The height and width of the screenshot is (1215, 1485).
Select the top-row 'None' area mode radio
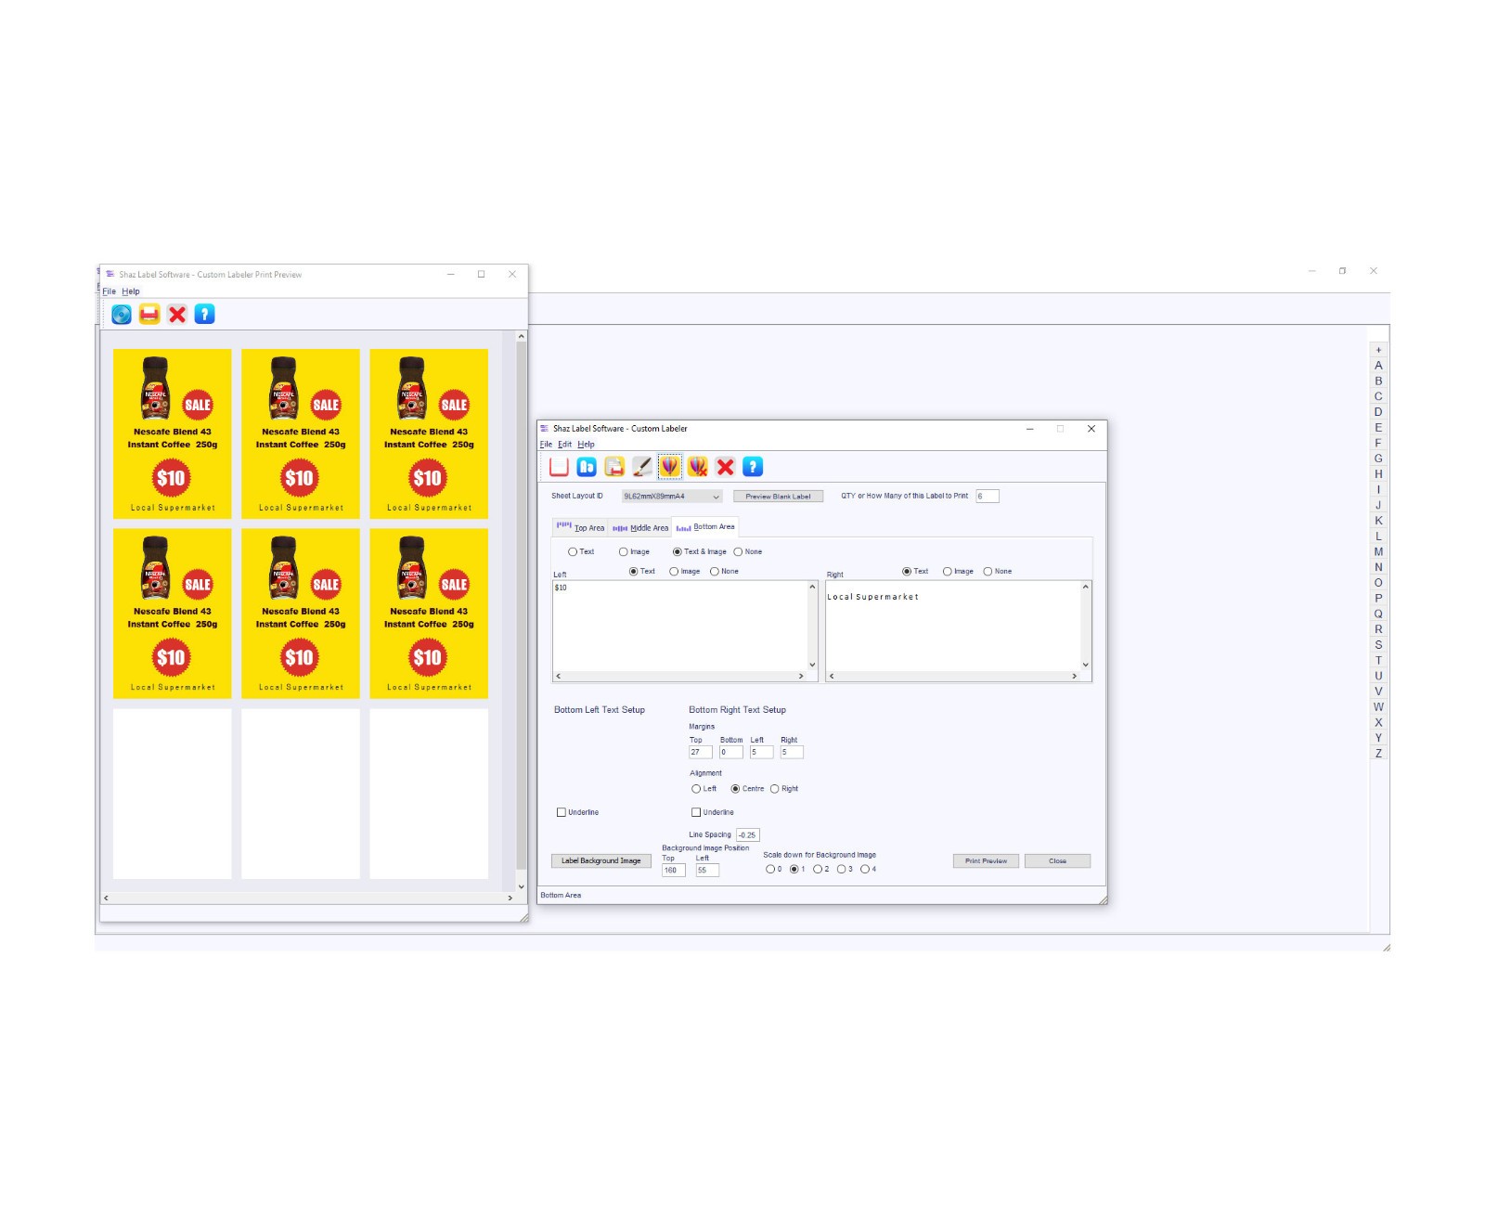pos(738,552)
